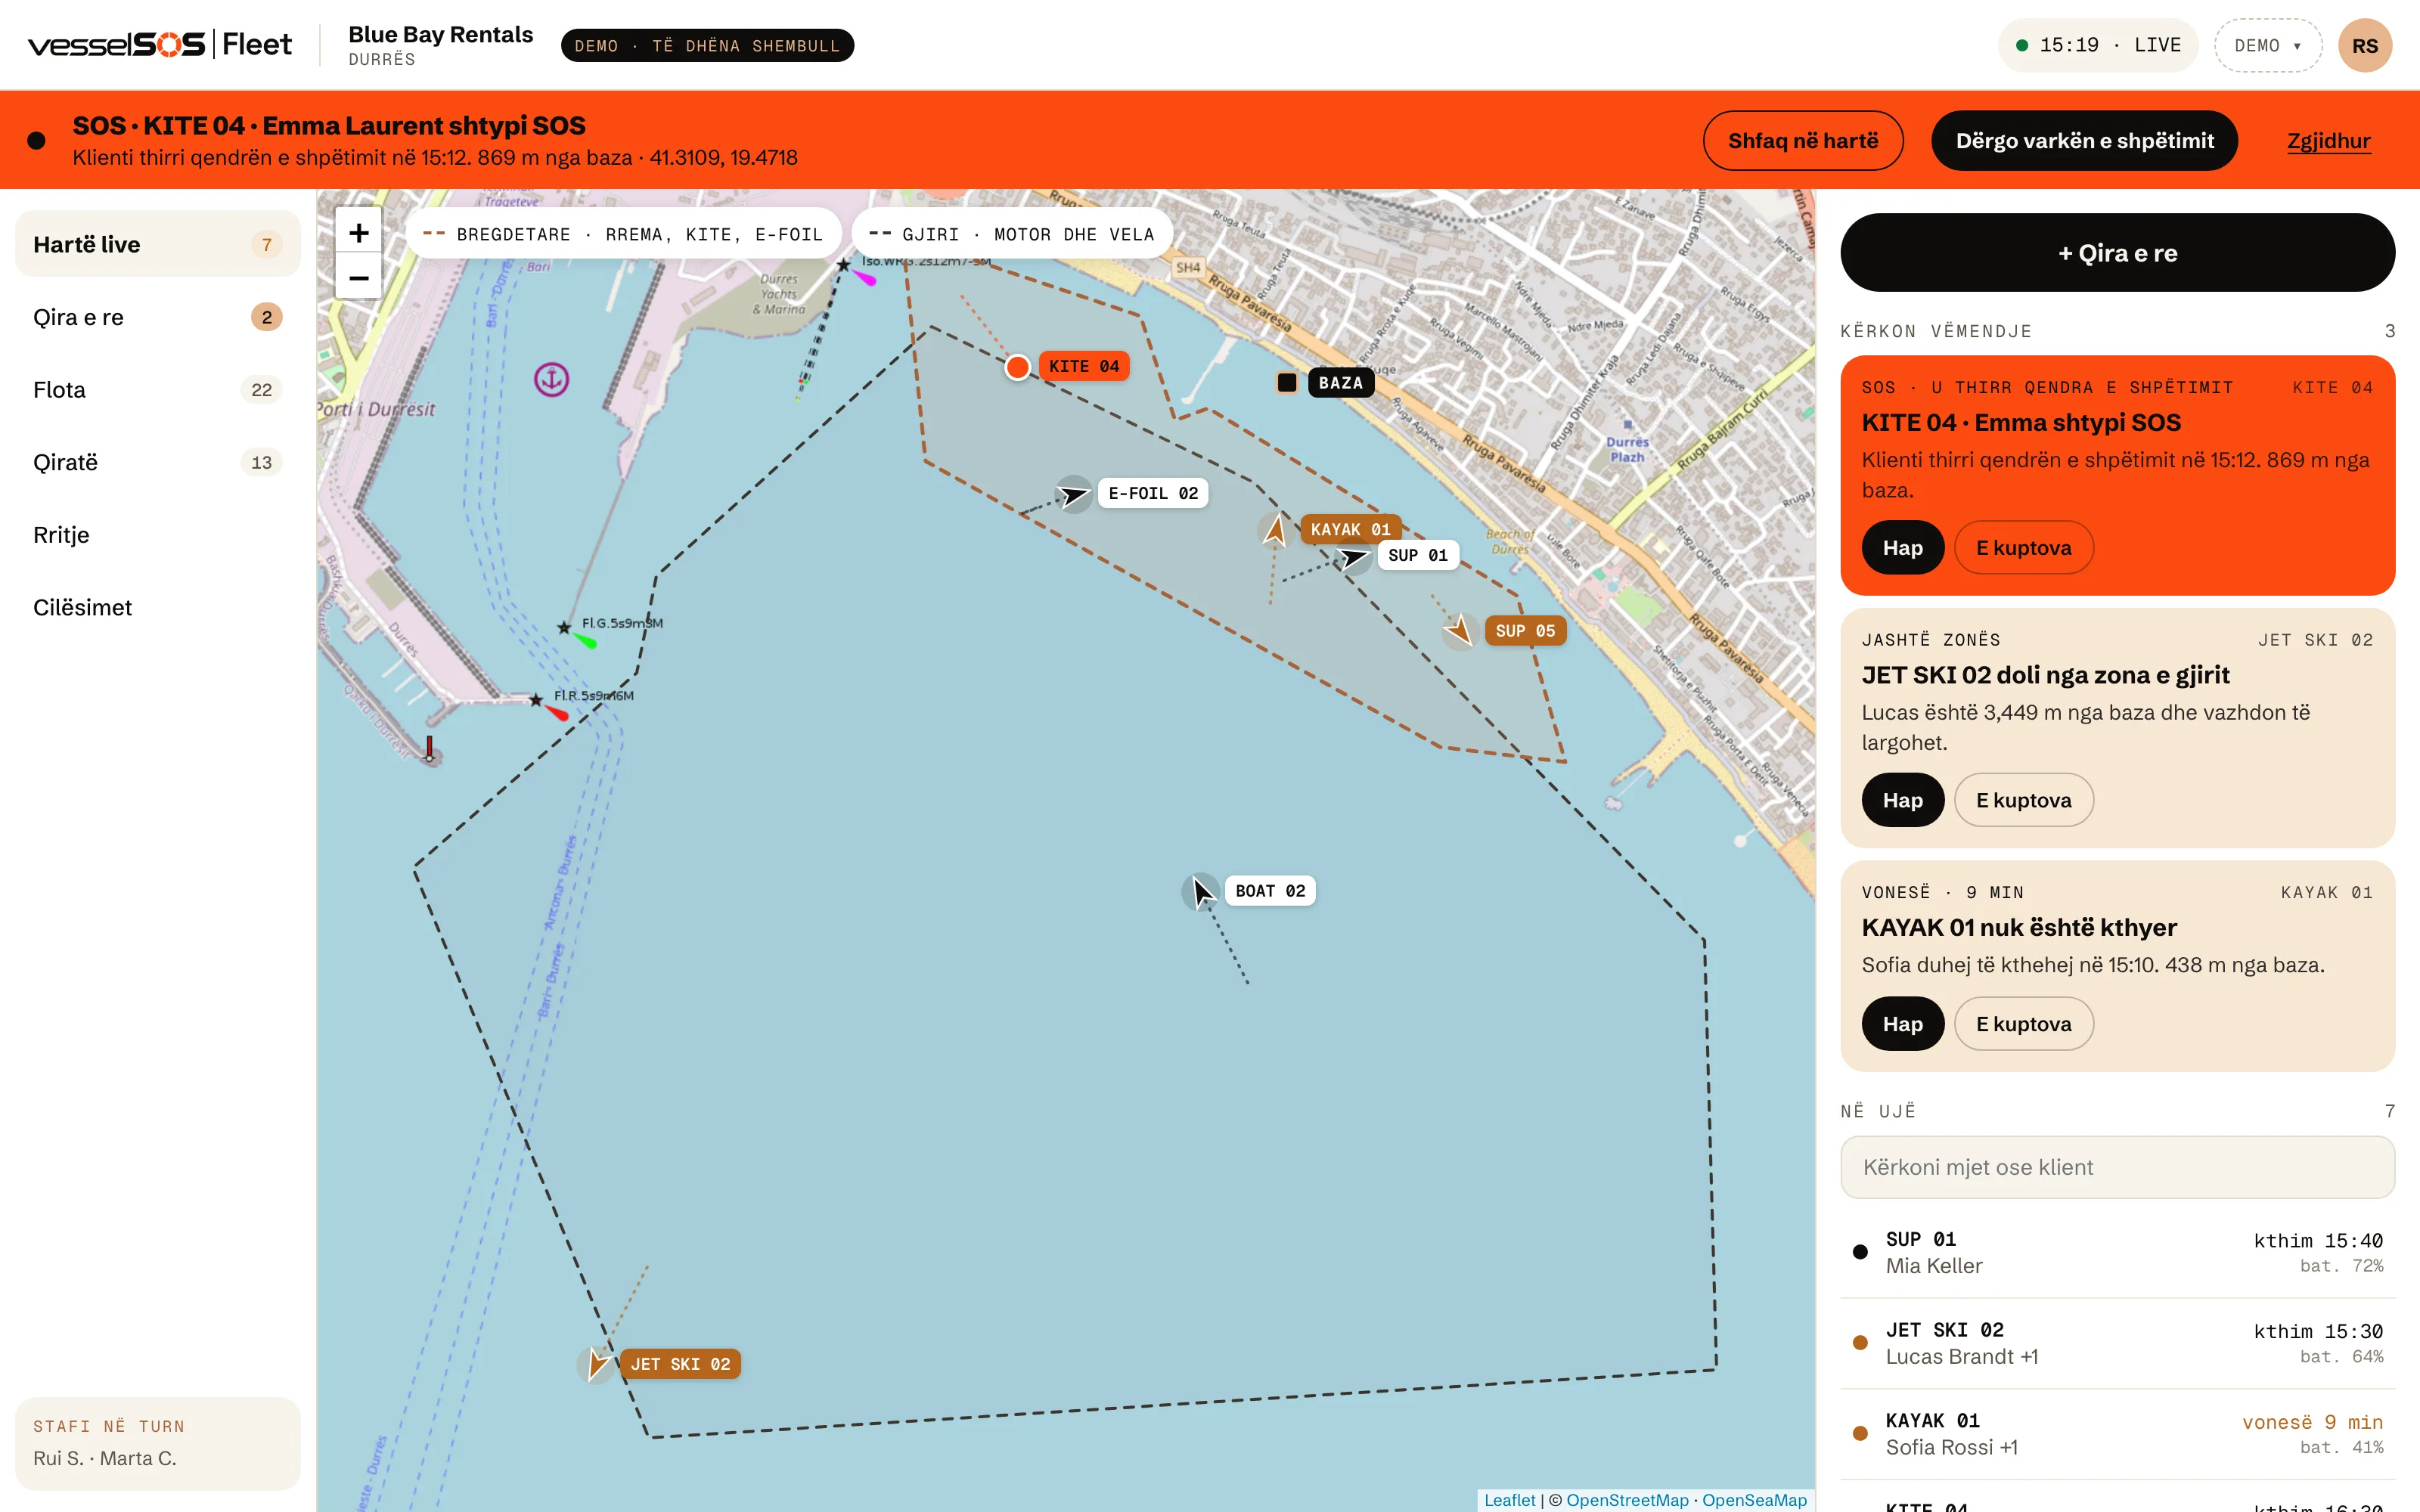Click the Leaflet attribution link
The image size is (2420, 1512).
1509,1500
